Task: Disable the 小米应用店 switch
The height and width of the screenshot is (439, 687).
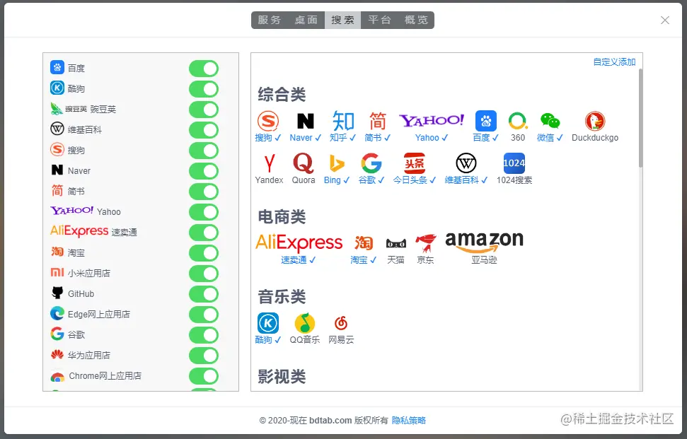Action: click(204, 274)
